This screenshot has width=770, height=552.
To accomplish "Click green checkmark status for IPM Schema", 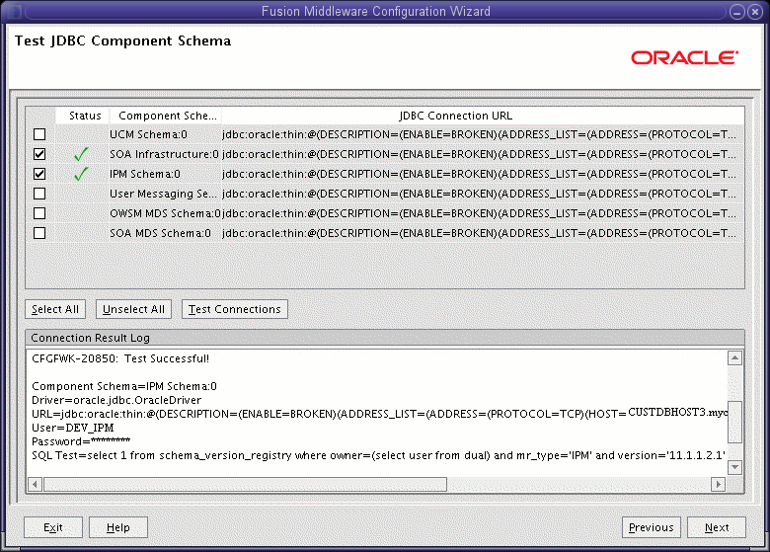I will (x=81, y=174).
